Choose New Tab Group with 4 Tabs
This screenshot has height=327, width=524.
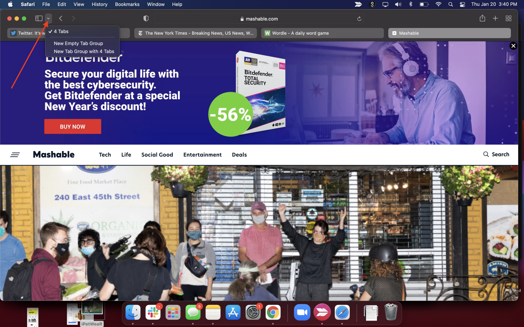(82, 52)
